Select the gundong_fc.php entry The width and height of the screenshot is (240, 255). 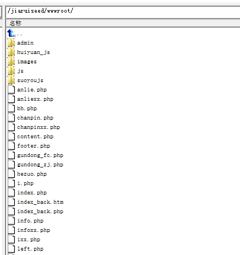pos(40,155)
